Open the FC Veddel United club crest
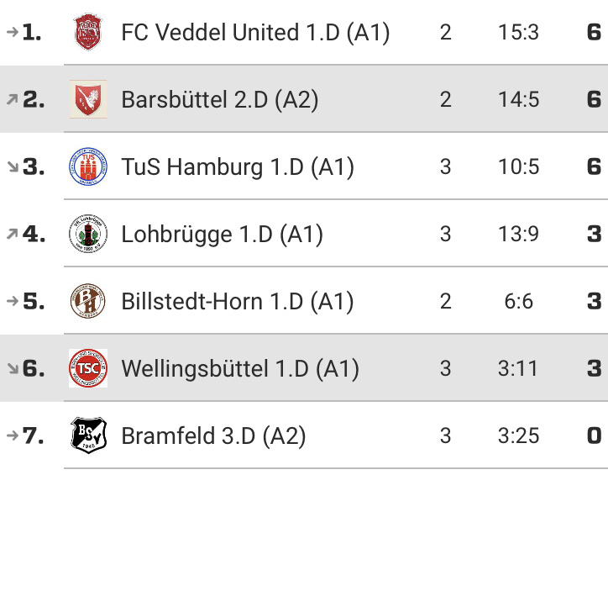This screenshot has width=608, height=607. pyautogui.click(x=88, y=32)
